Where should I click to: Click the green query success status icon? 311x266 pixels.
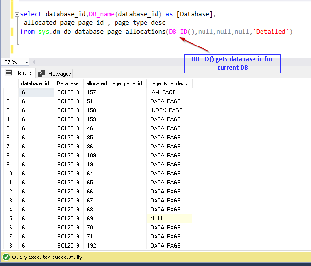(x=6, y=257)
